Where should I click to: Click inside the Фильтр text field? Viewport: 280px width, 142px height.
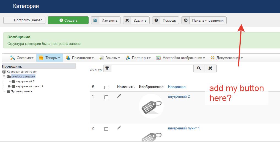point(152,68)
